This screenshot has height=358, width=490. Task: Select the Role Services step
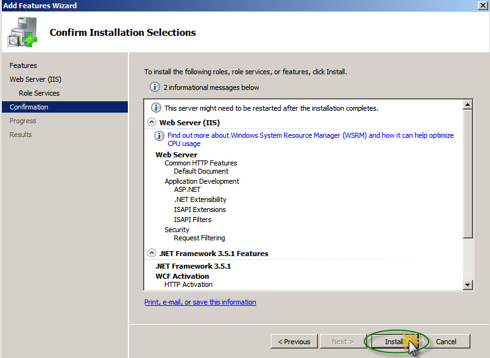click(39, 93)
